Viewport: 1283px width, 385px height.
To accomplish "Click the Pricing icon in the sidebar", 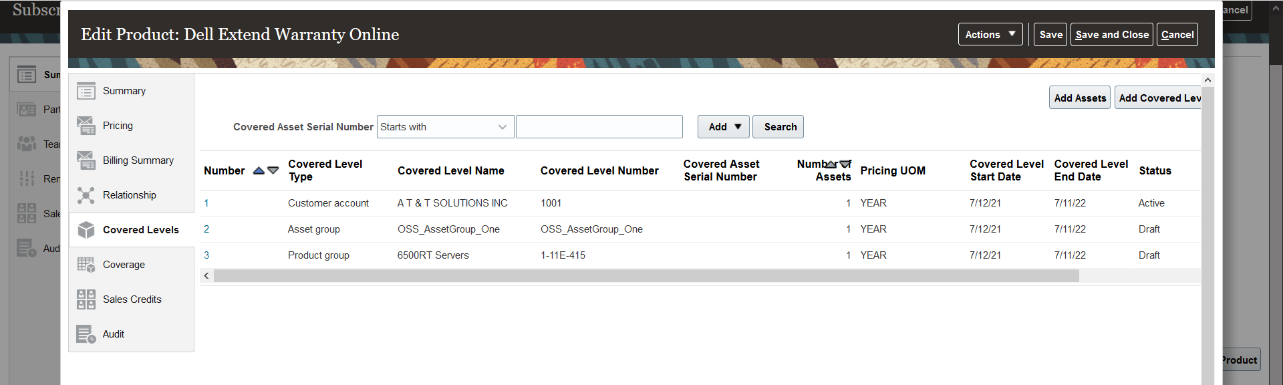I will [86, 126].
